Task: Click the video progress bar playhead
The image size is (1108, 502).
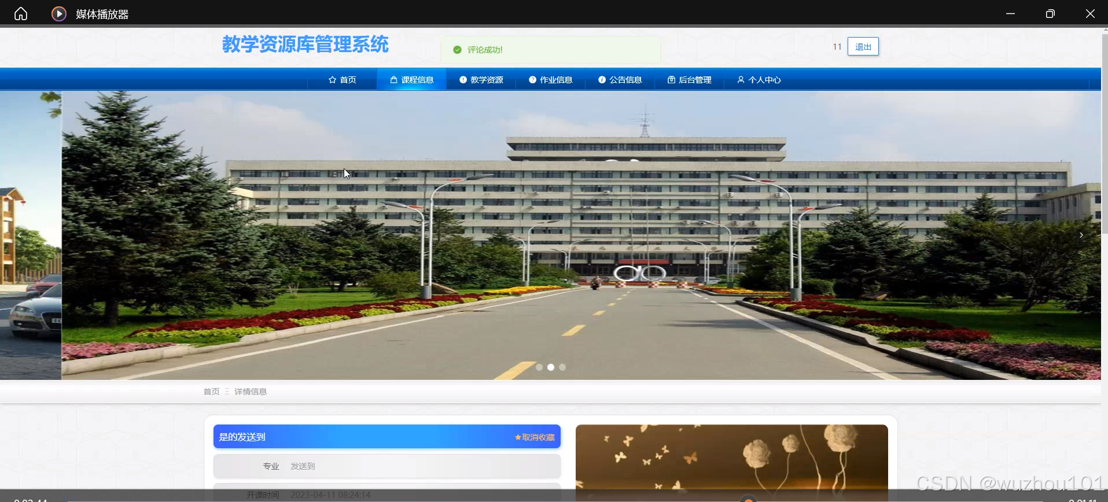Action: coord(748,500)
